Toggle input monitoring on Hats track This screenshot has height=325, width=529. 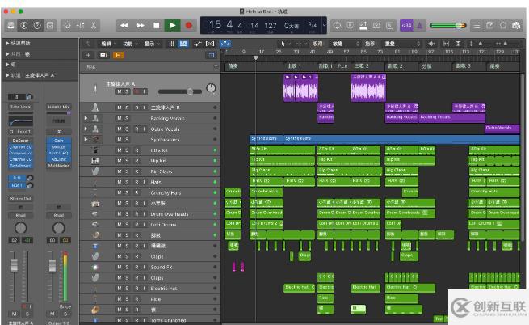click(145, 182)
